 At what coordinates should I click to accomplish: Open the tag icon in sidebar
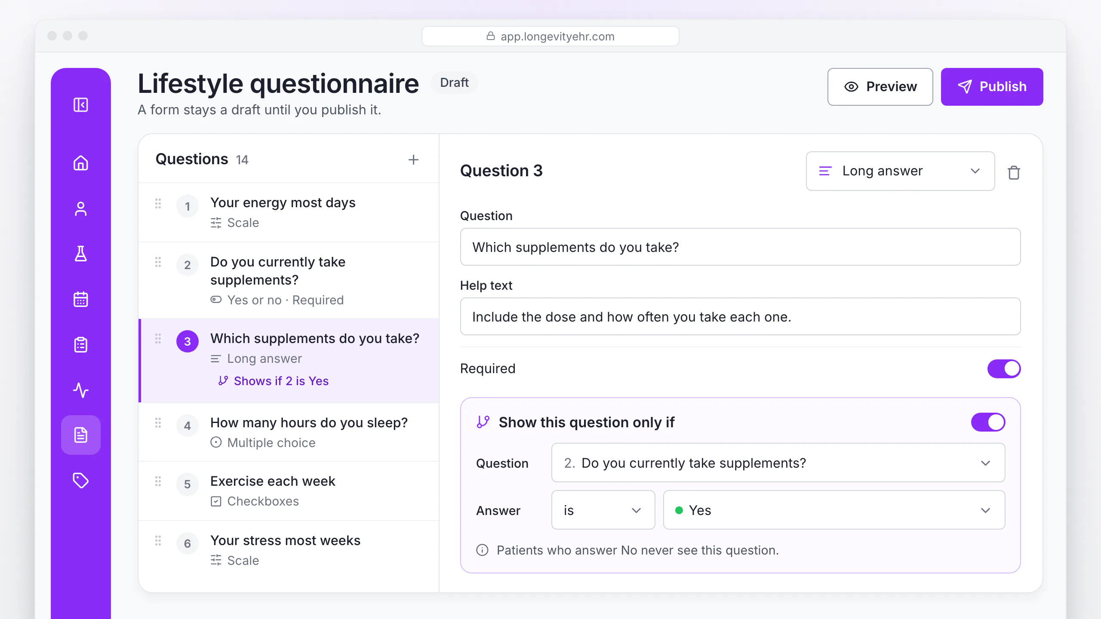[x=80, y=481]
